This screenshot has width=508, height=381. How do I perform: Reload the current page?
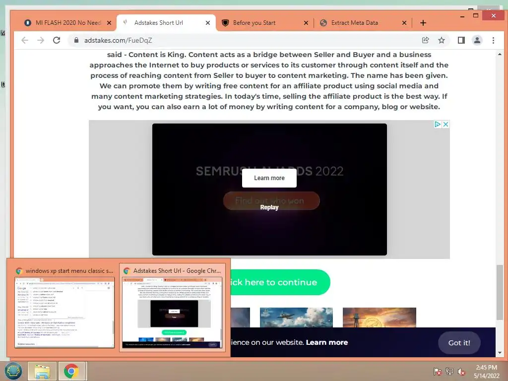pos(57,40)
